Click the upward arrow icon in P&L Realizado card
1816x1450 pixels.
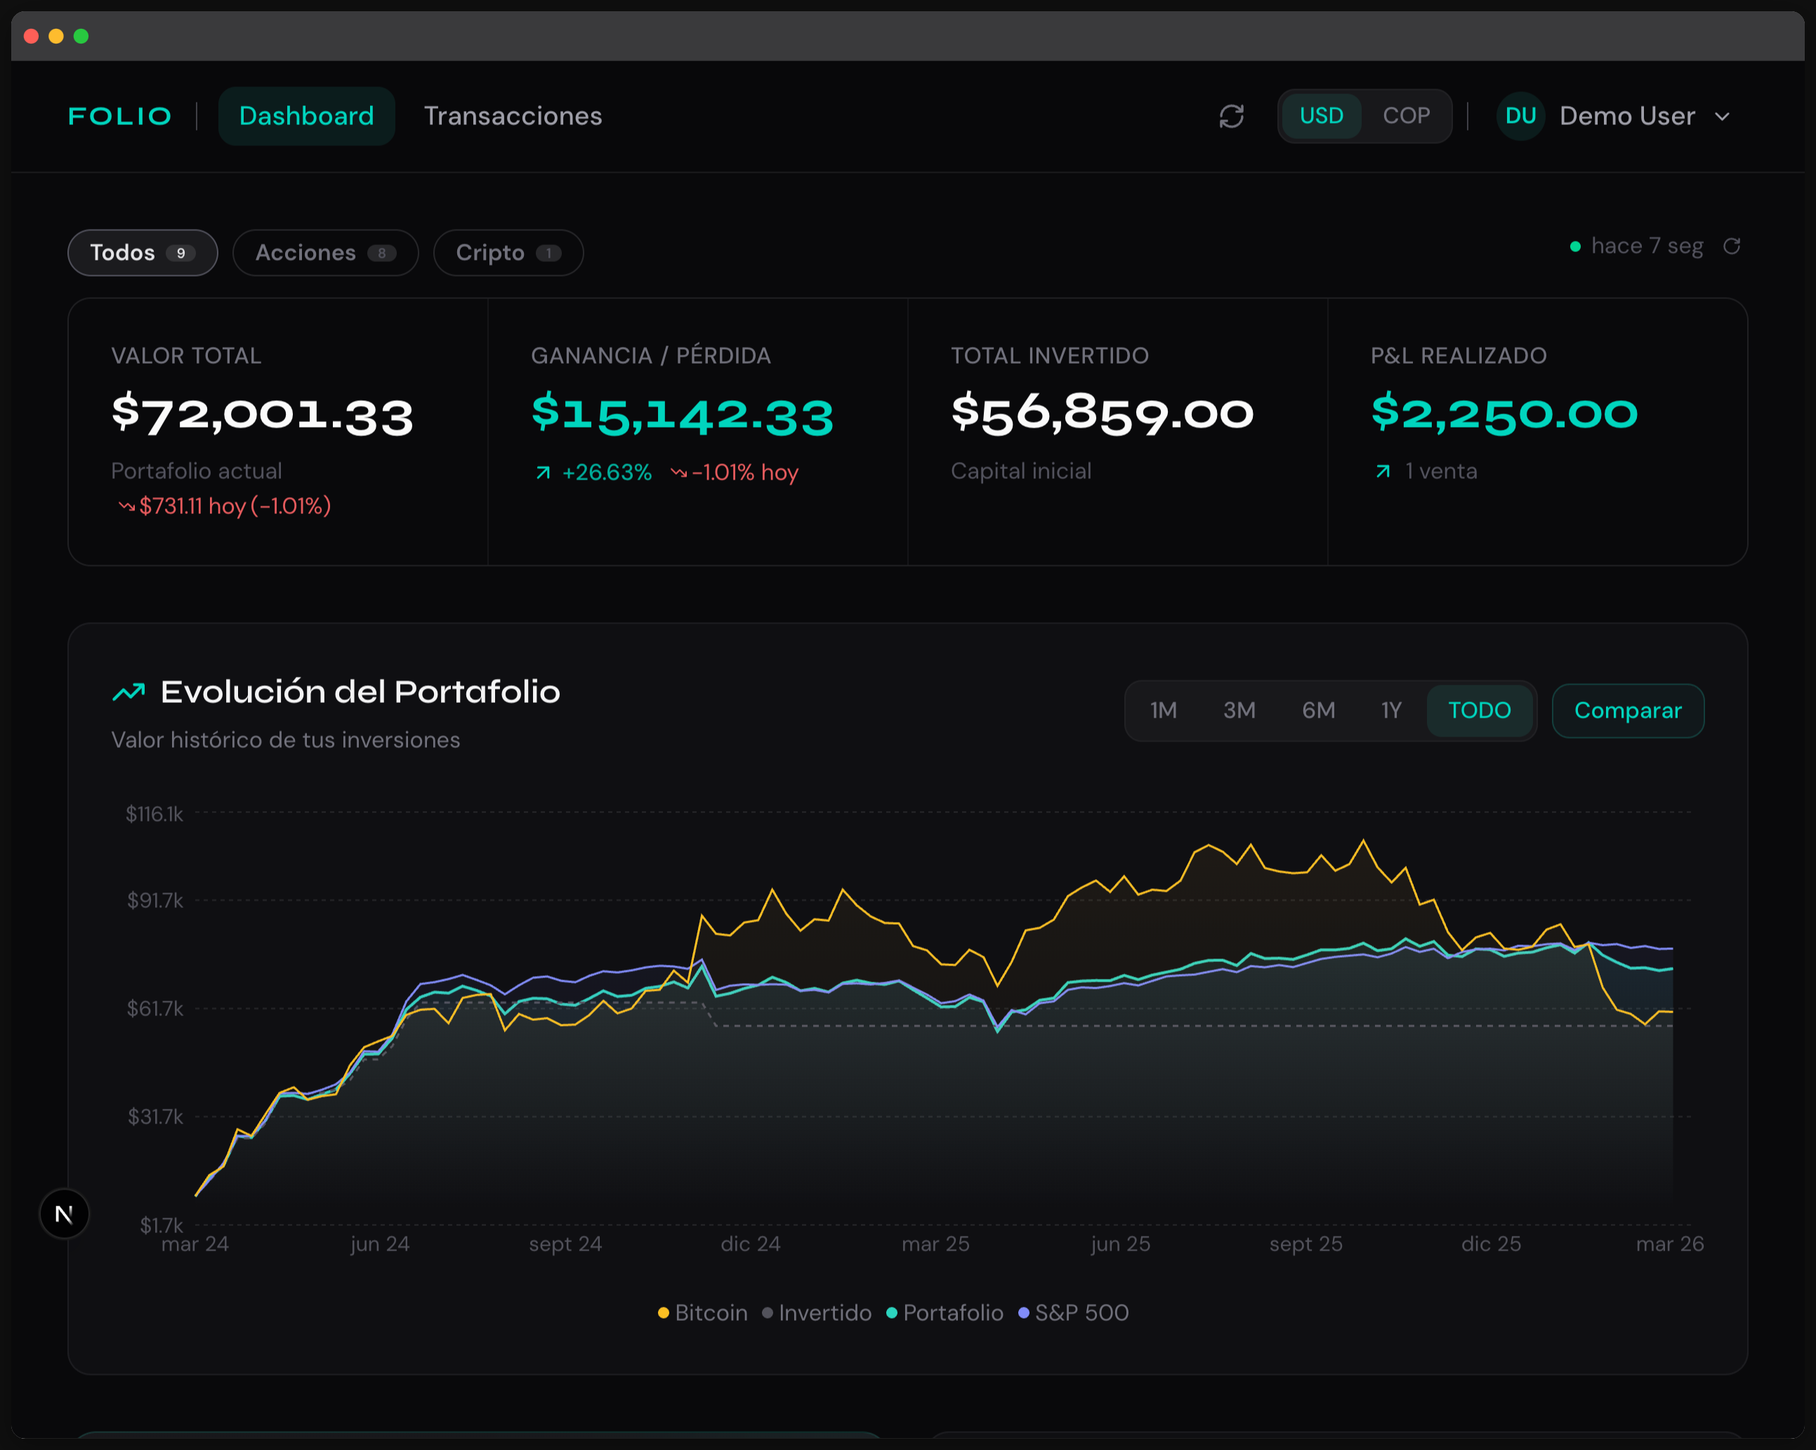(1382, 472)
